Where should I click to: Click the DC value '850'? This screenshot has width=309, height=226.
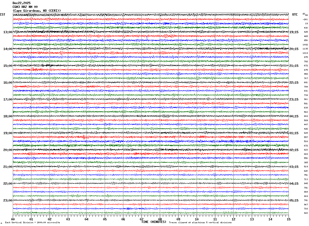click(306, 40)
